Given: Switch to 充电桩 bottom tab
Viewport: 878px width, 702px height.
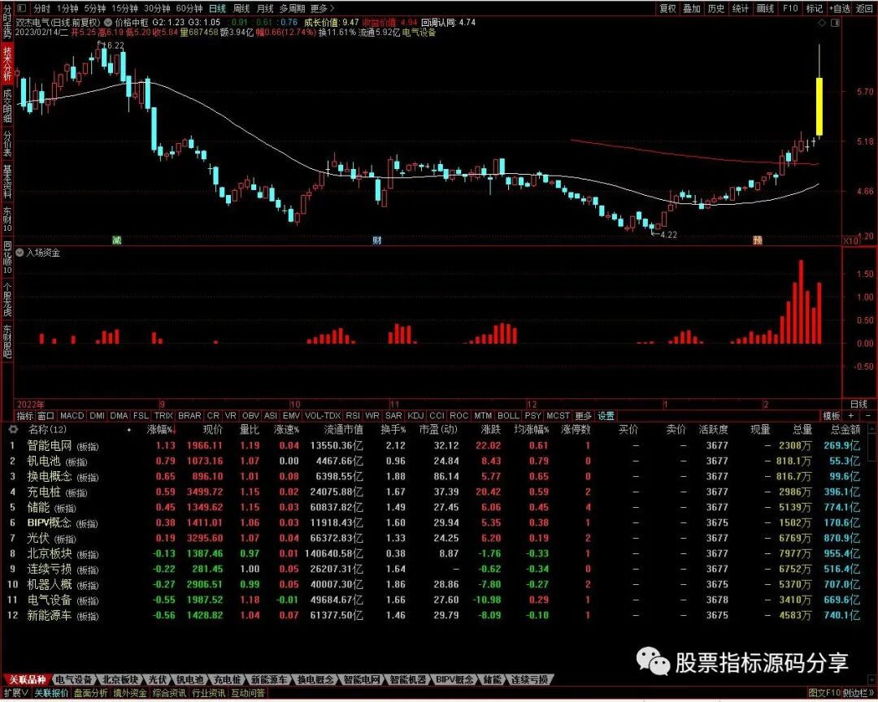Looking at the screenshot, I should point(228,679).
